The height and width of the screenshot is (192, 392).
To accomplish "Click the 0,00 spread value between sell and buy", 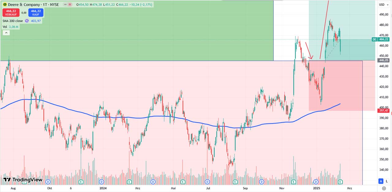I will (24, 13).
